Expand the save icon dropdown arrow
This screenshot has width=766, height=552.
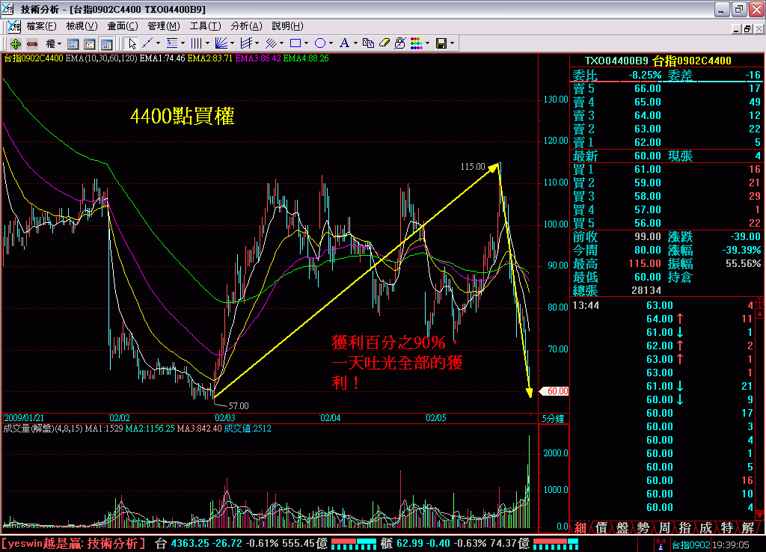(453, 43)
